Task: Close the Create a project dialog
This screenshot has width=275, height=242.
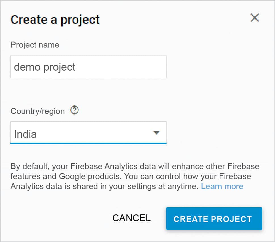Action: (255, 18)
